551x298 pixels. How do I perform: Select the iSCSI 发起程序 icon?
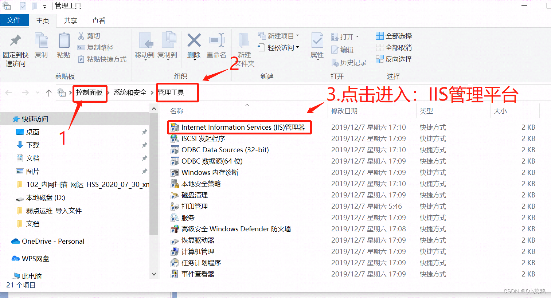(175, 138)
